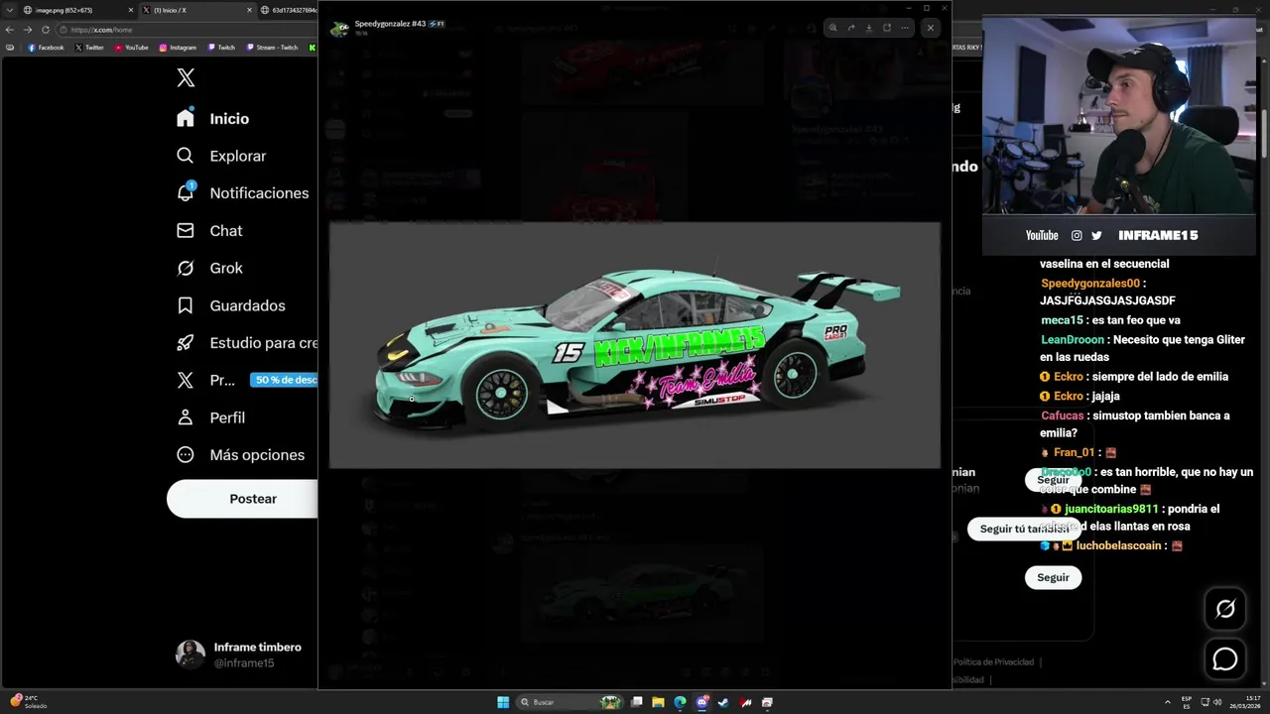Close the image.png browser tab

pyautogui.click(x=130, y=10)
